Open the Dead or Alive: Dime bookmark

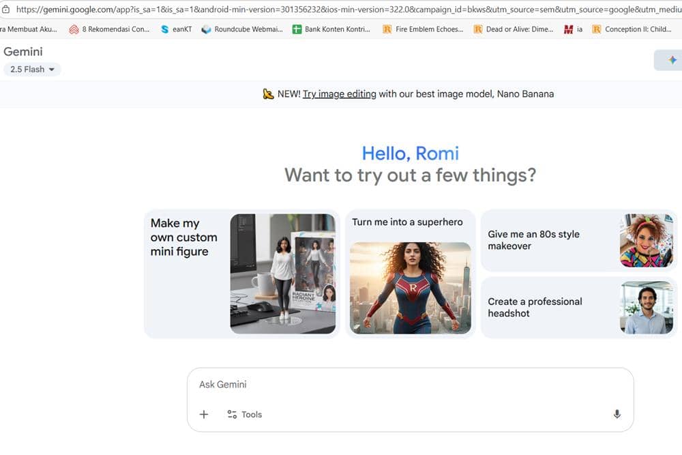pyautogui.click(x=513, y=29)
